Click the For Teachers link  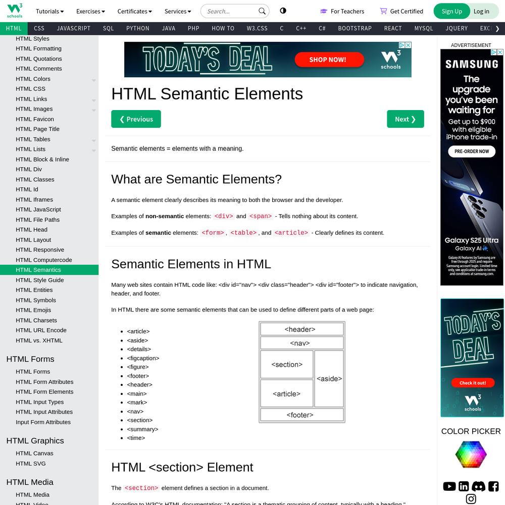click(342, 11)
